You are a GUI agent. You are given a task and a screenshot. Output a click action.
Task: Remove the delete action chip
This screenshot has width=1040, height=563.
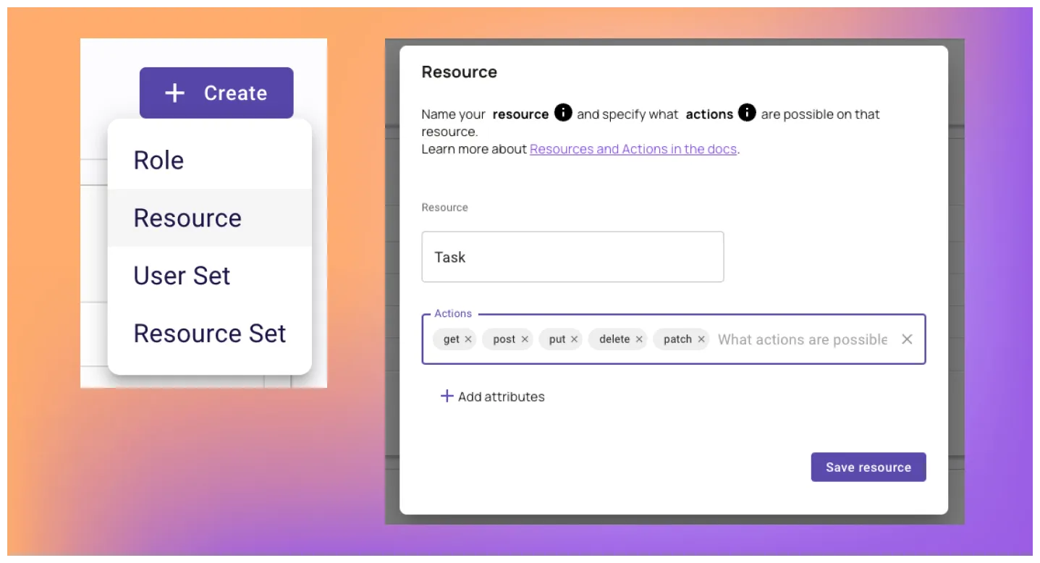[x=639, y=339]
